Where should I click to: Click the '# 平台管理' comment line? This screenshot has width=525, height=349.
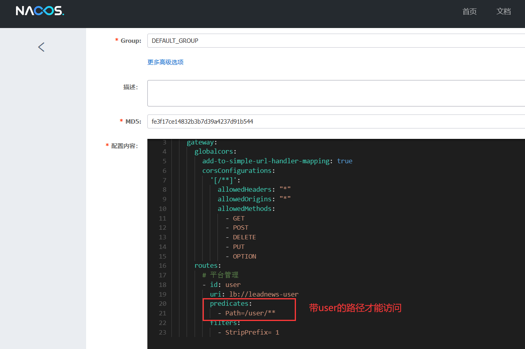[220, 275]
